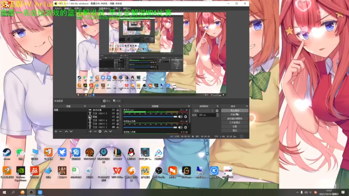
Task: Open the 麦克风/Aux mixer gear settings
Action: (186, 117)
